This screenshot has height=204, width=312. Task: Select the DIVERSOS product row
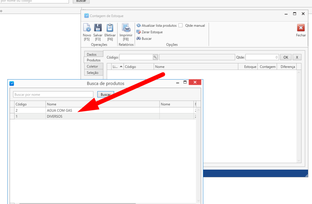pos(55,116)
